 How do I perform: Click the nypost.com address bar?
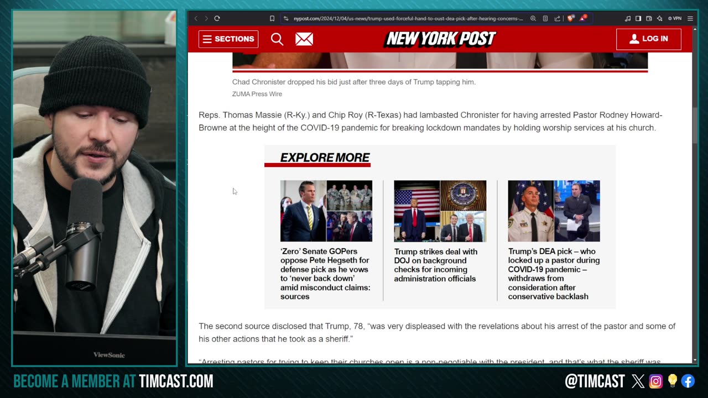tap(408, 18)
